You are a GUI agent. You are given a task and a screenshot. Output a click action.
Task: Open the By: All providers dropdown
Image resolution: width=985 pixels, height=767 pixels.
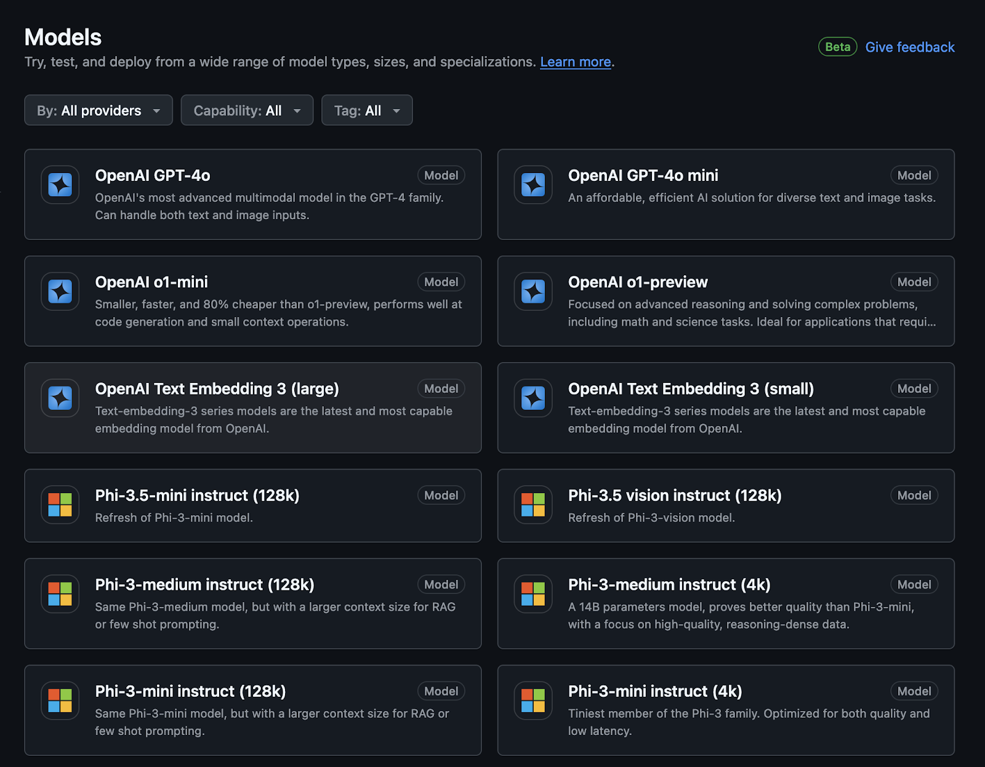coord(98,110)
